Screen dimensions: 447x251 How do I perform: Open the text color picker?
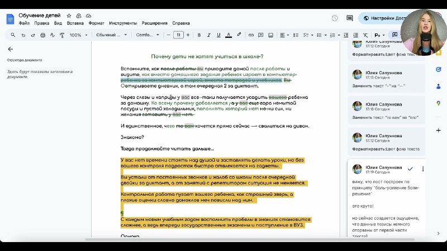click(229, 35)
